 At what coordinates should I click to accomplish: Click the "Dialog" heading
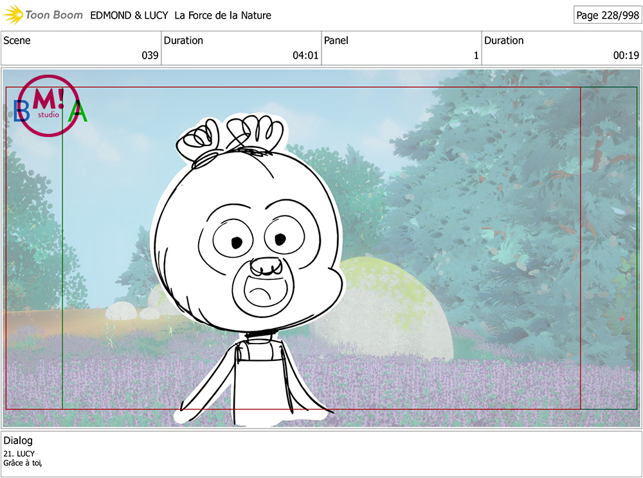pos(18,441)
